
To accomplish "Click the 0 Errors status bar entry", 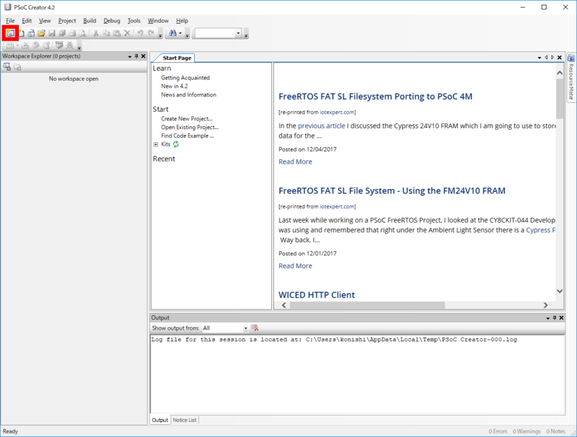I will pos(498,431).
